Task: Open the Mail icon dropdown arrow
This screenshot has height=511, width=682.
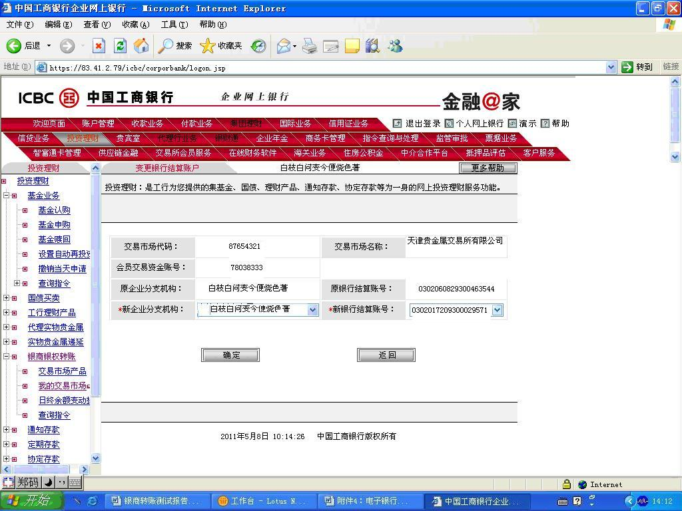Action: pyautogui.click(x=295, y=46)
